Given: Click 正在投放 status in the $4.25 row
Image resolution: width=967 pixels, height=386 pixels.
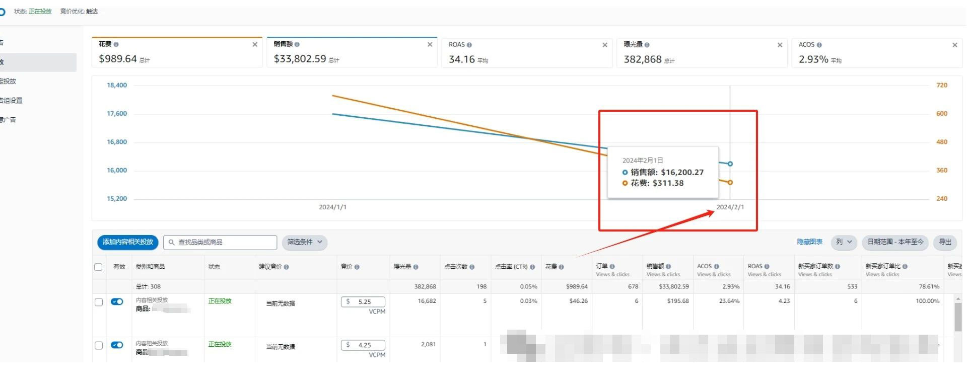Looking at the screenshot, I should (x=220, y=344).
